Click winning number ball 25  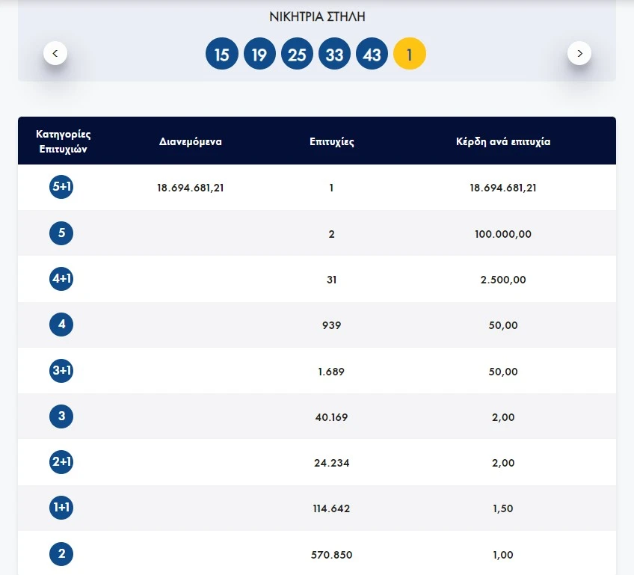point(297,55)
